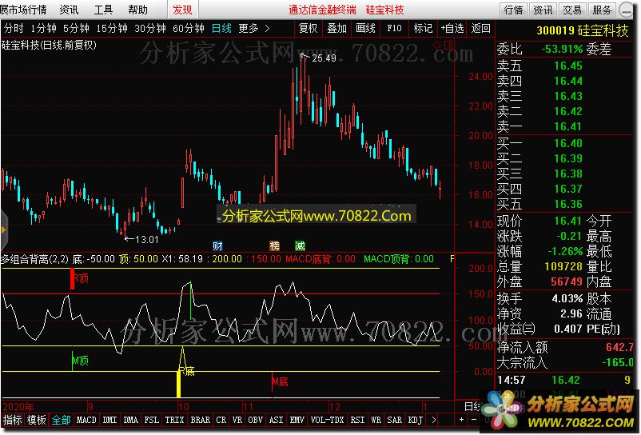Switch indicator to TRIX

(x=174, y=420)
